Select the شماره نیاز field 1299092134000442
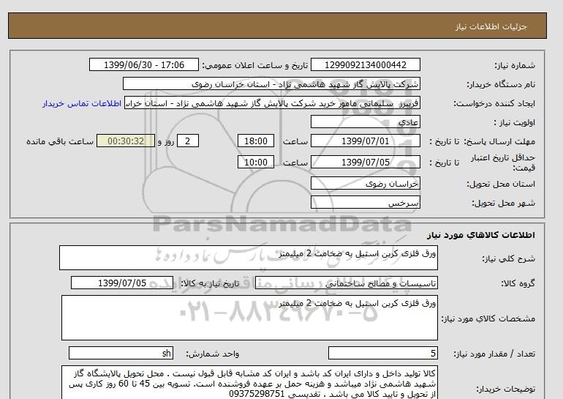 [365, 64]
